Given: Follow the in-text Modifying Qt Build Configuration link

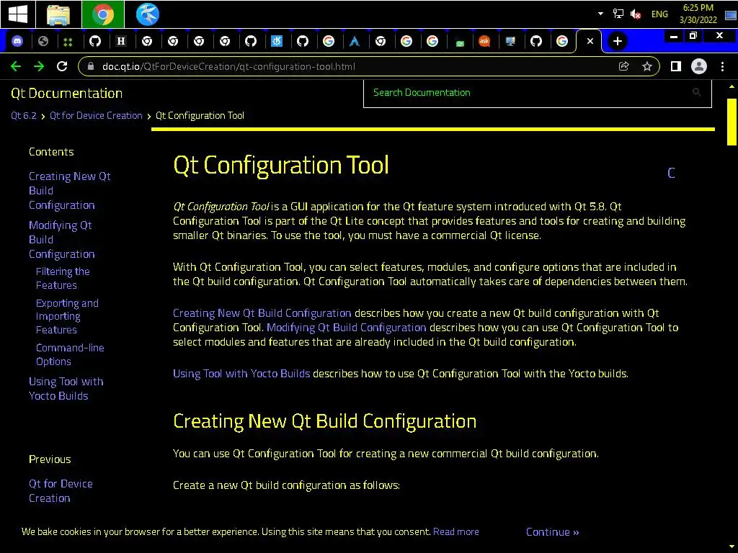Looking at the screenshot, I should tap(347, 328).
